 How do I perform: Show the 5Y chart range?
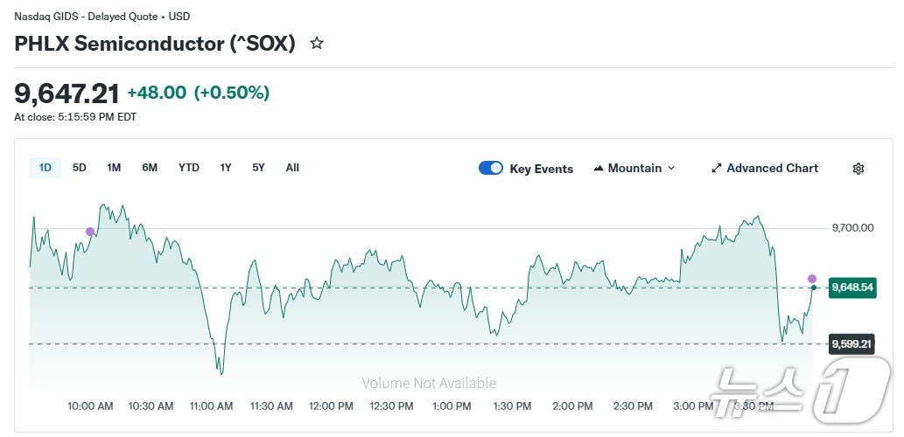(258, 168)
